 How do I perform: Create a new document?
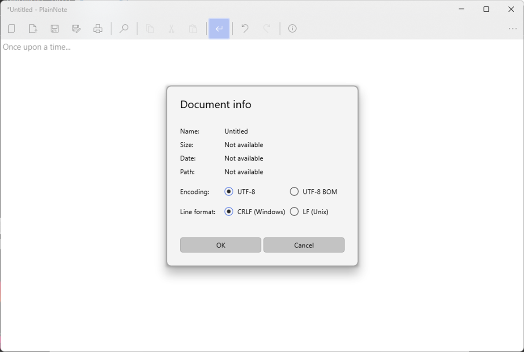point(11,28)
